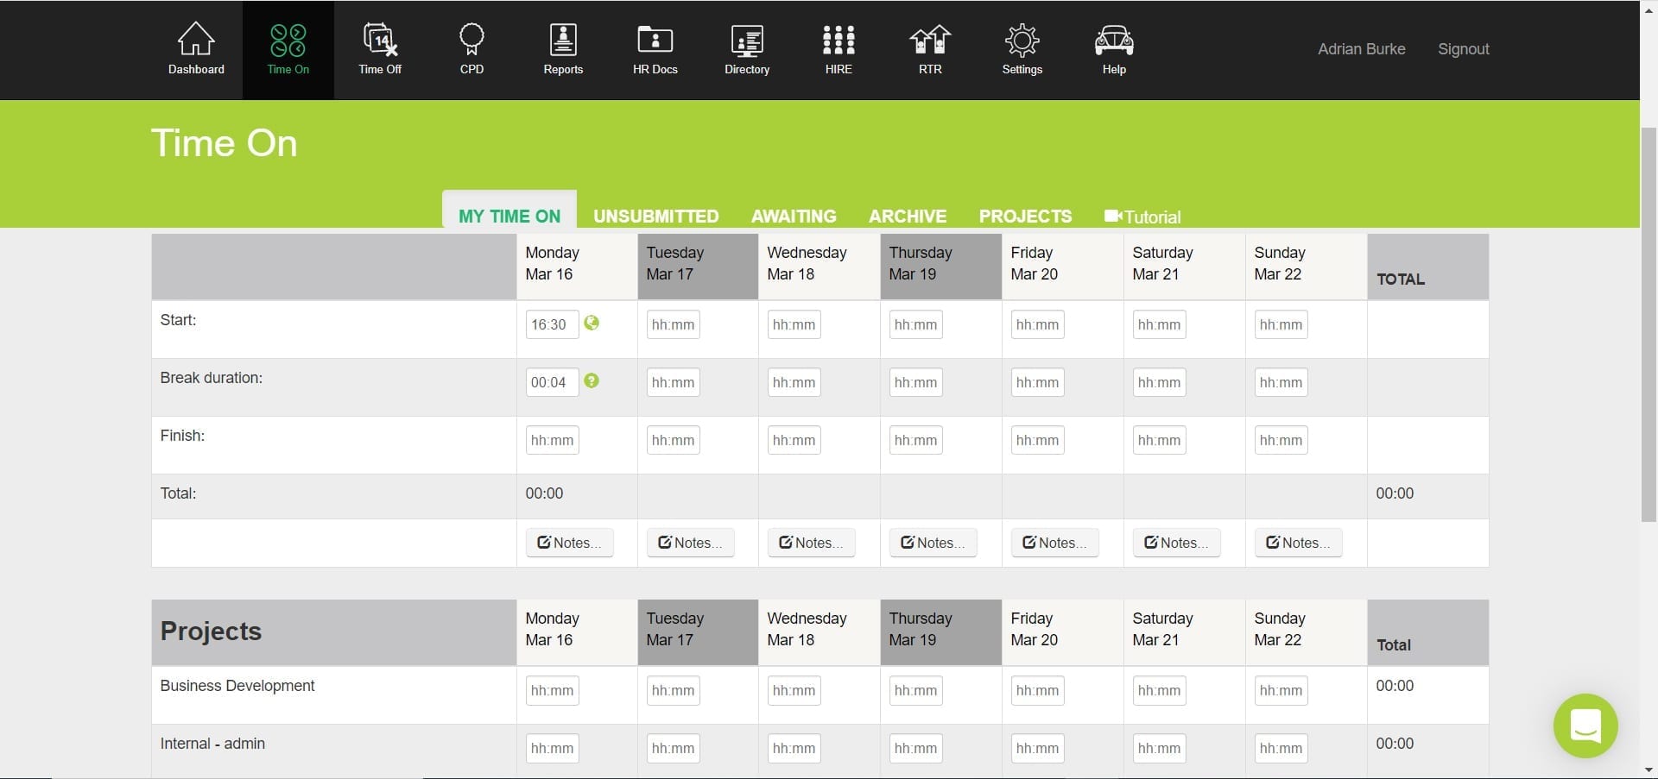The image size is (1658, 779).
Task: Open the Time Off calendar icon
Action: pyautogui.click(x=380, y=39)
